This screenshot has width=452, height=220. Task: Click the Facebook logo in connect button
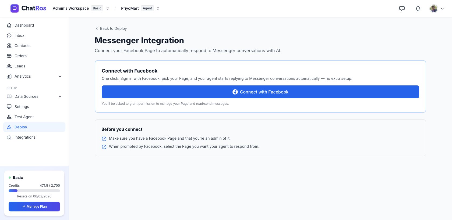tap(235, 92)
